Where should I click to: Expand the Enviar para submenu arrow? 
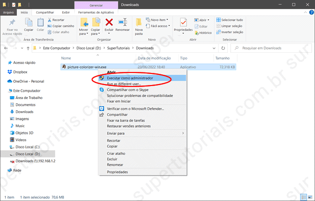(183, 133)
